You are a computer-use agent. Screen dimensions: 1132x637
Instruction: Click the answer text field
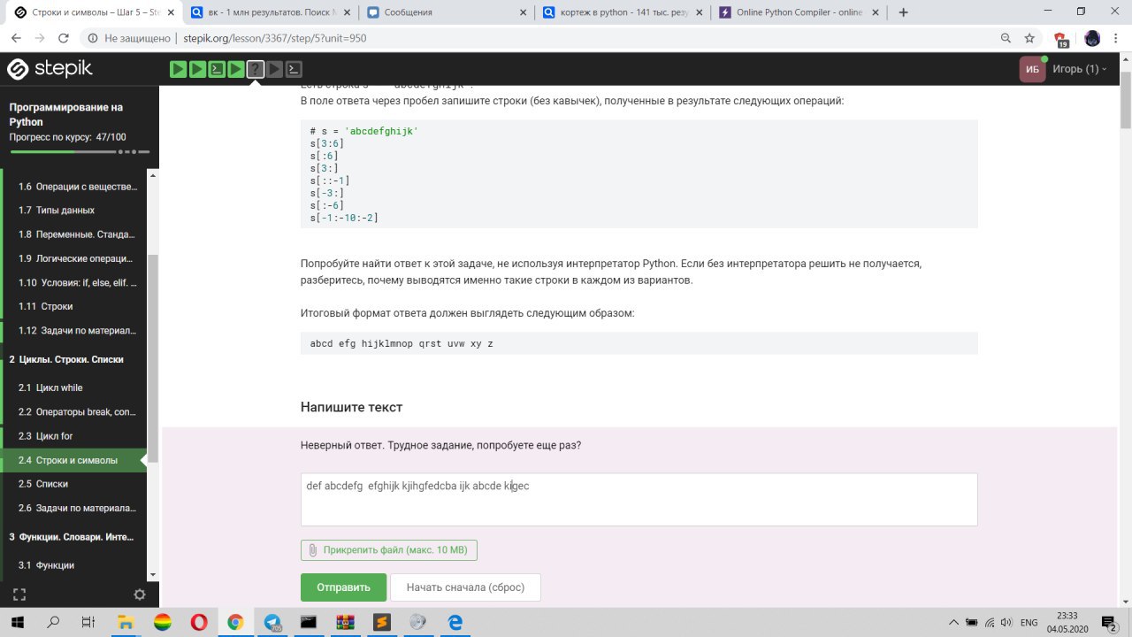(639, 499)
